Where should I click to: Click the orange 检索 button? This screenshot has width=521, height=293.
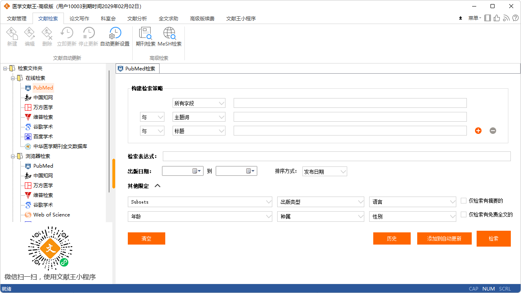point(493,238)
